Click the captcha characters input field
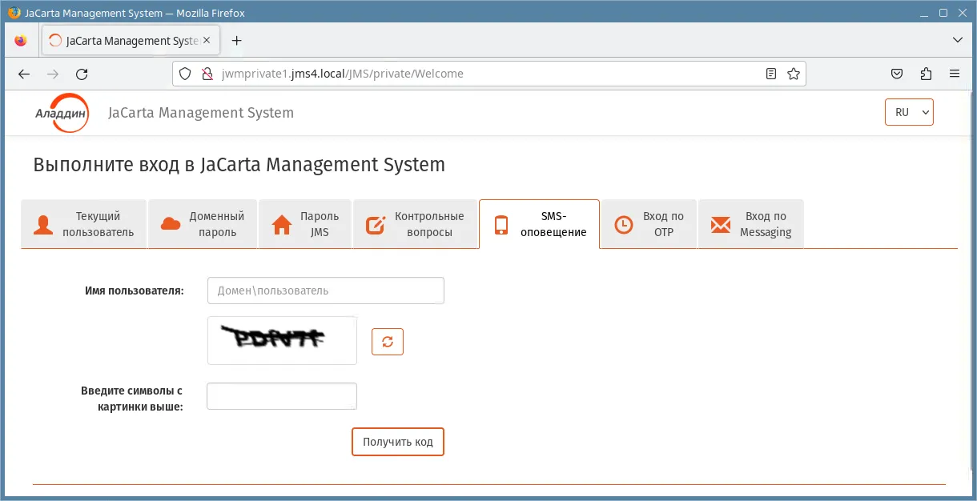Viewport: 977px width, 501px height. tap(282, 396)
